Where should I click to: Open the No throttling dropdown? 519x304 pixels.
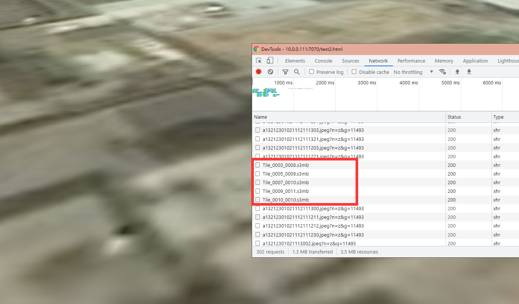408,72
